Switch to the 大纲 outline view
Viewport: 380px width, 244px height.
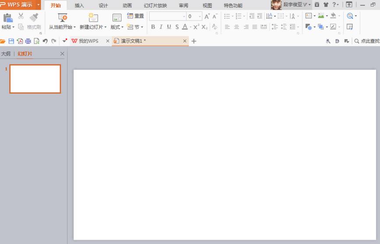click(x=6, y=53)
